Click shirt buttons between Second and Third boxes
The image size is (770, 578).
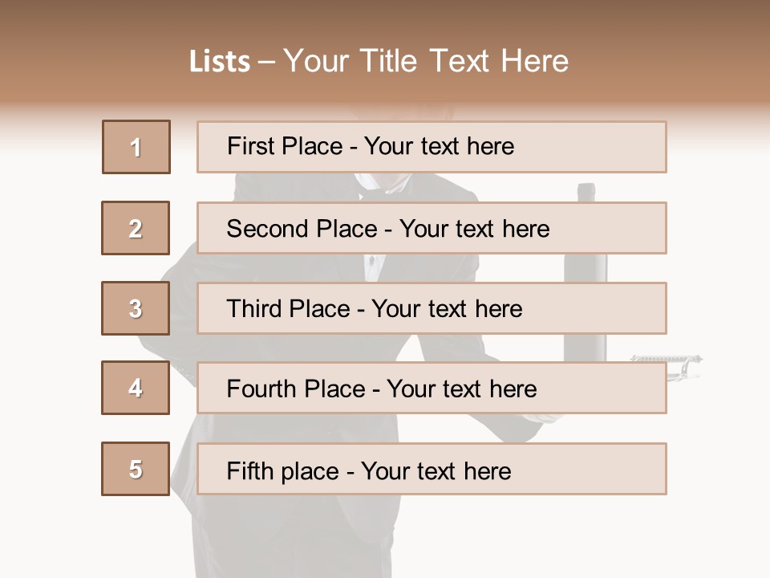[371, 267]
